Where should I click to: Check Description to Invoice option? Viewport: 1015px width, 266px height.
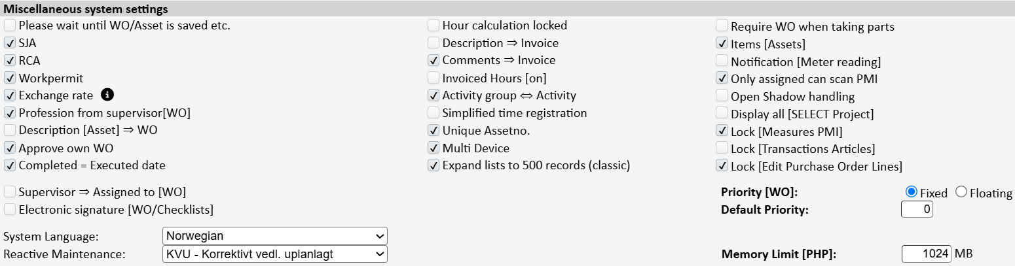pos(434,43)
